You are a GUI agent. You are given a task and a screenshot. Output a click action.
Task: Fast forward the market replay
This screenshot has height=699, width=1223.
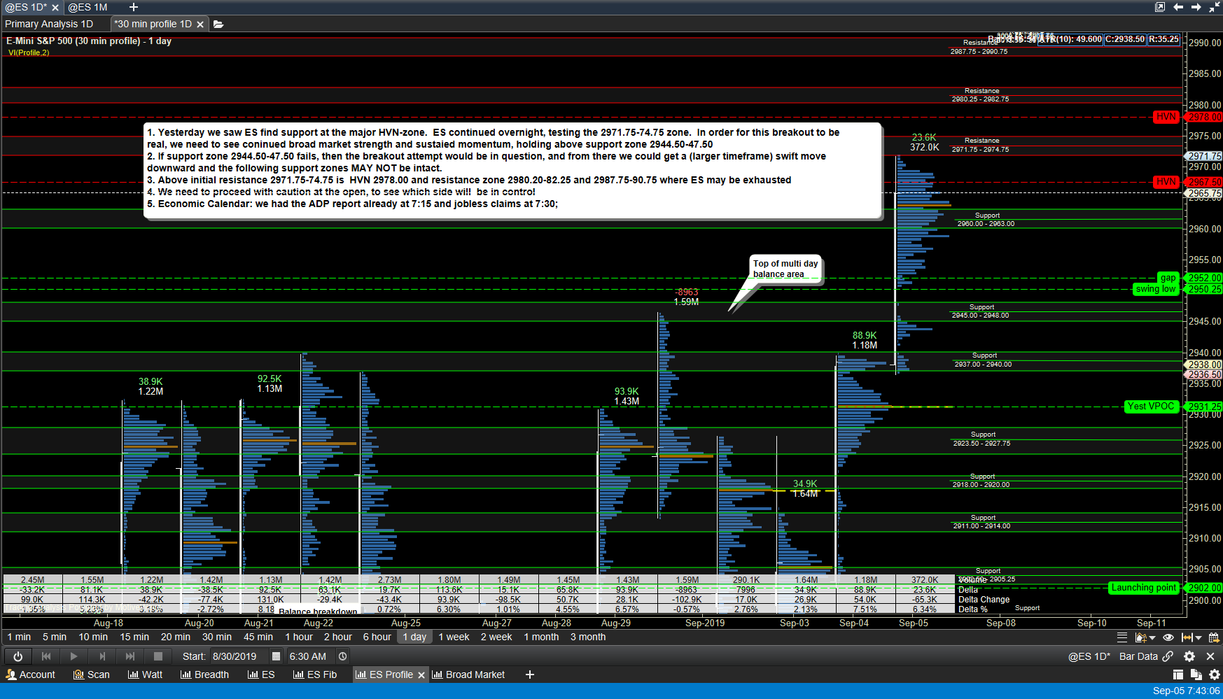[130, 656]
